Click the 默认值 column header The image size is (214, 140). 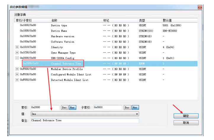click(x=168, y=20)
